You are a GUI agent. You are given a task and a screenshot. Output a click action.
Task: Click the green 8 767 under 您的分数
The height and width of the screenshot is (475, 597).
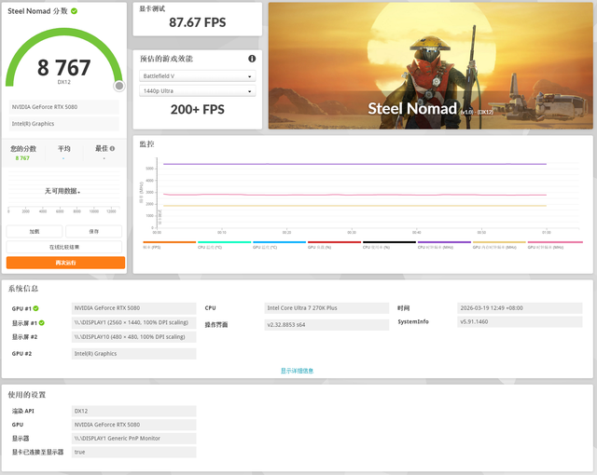click(x=22, y=158)
